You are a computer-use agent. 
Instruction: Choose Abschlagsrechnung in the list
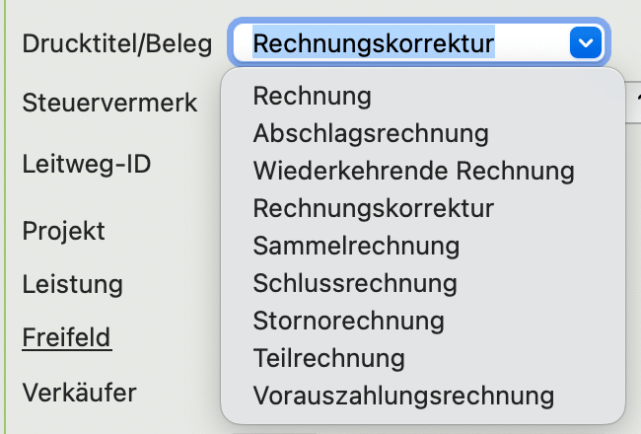point(371,133)
